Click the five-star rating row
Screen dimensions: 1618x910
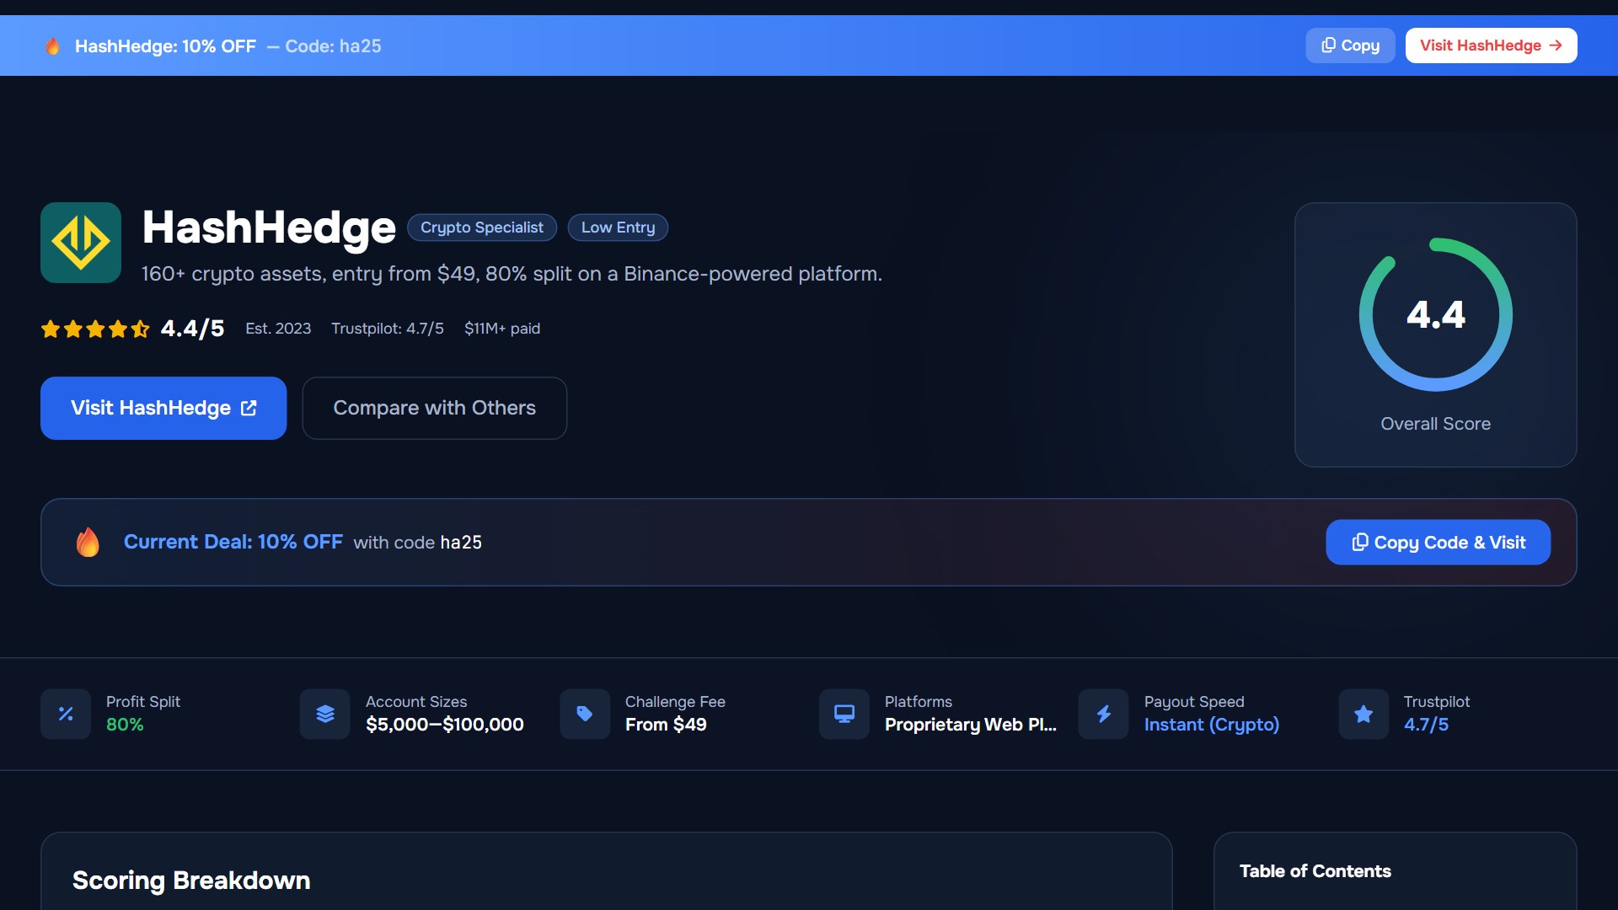click(95, 329)
